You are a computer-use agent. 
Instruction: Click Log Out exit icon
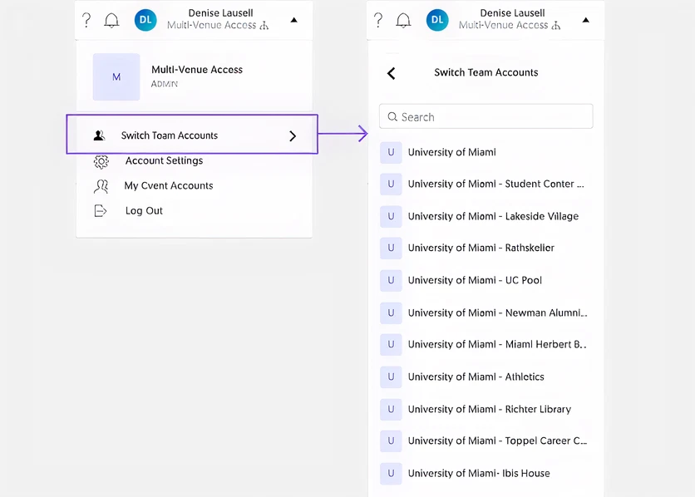[101, 211]
